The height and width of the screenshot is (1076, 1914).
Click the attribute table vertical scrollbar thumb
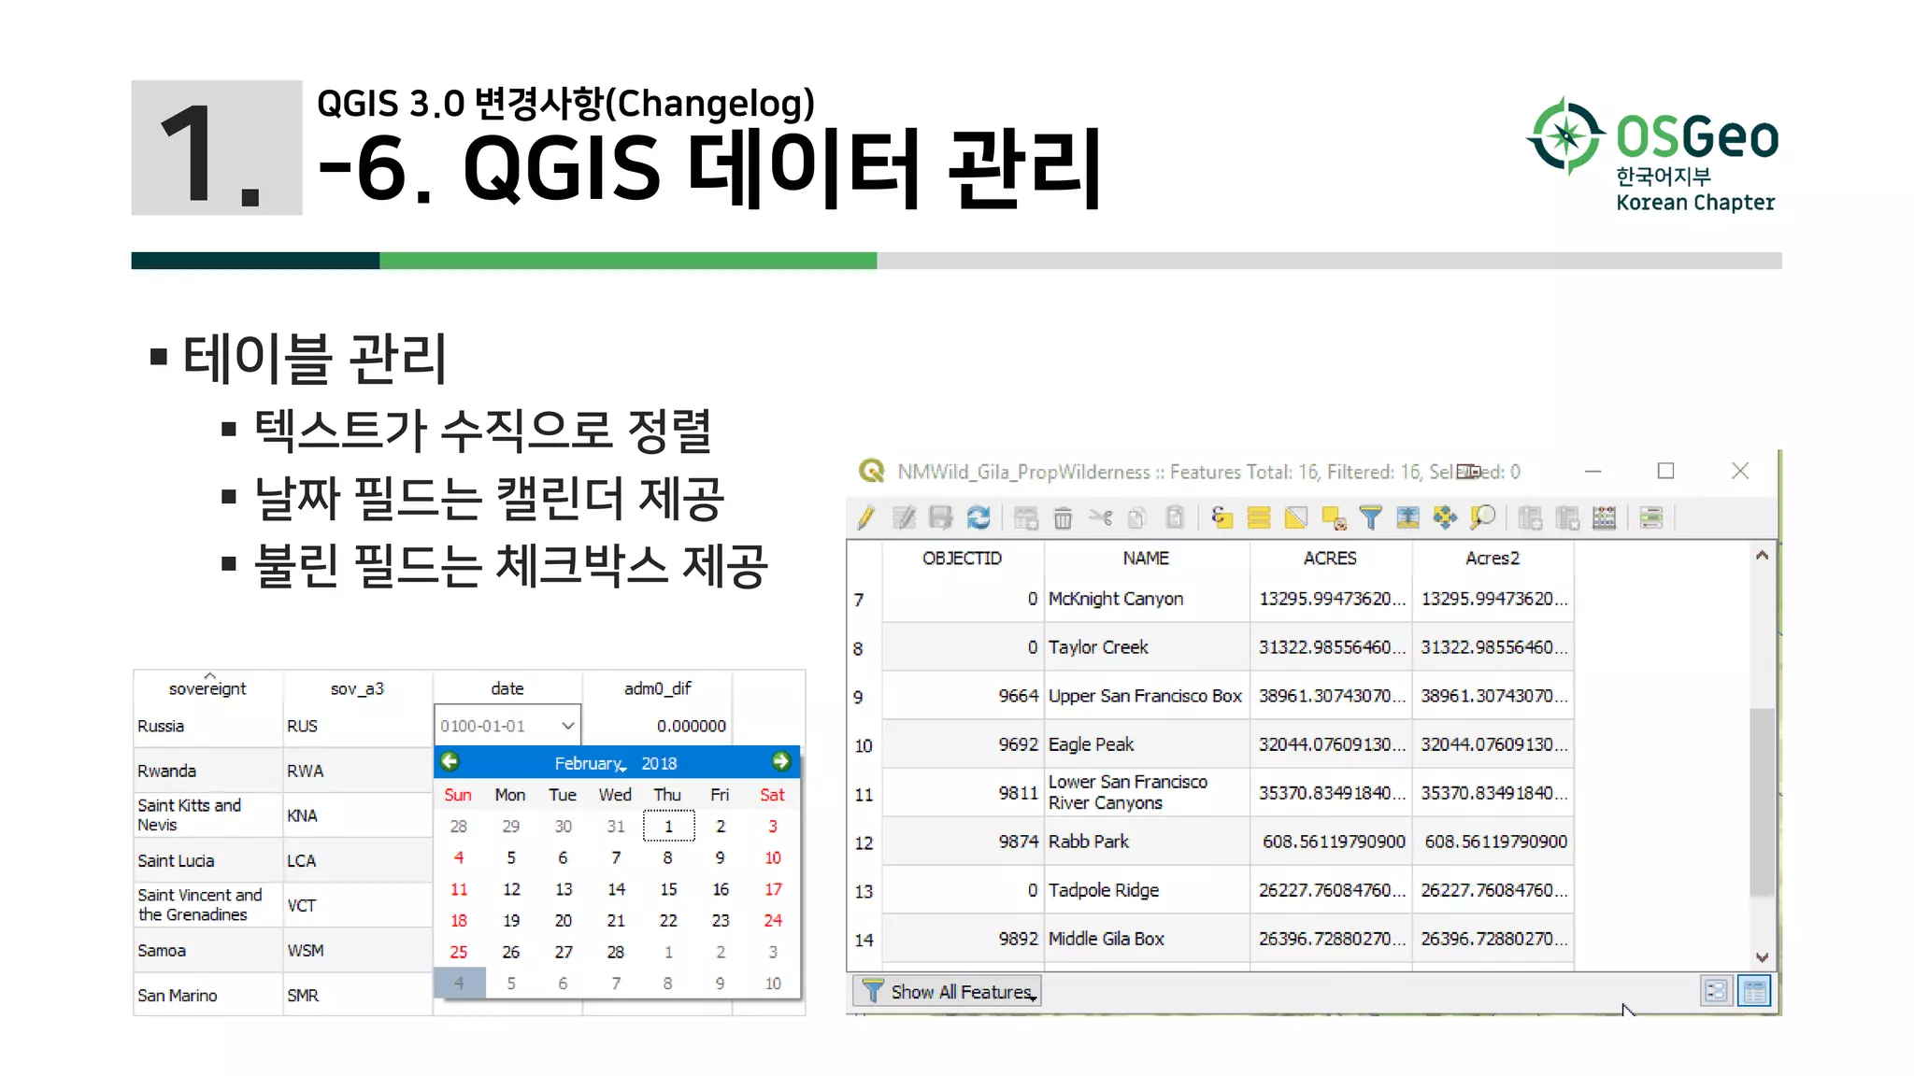[x=1762, y=803]
